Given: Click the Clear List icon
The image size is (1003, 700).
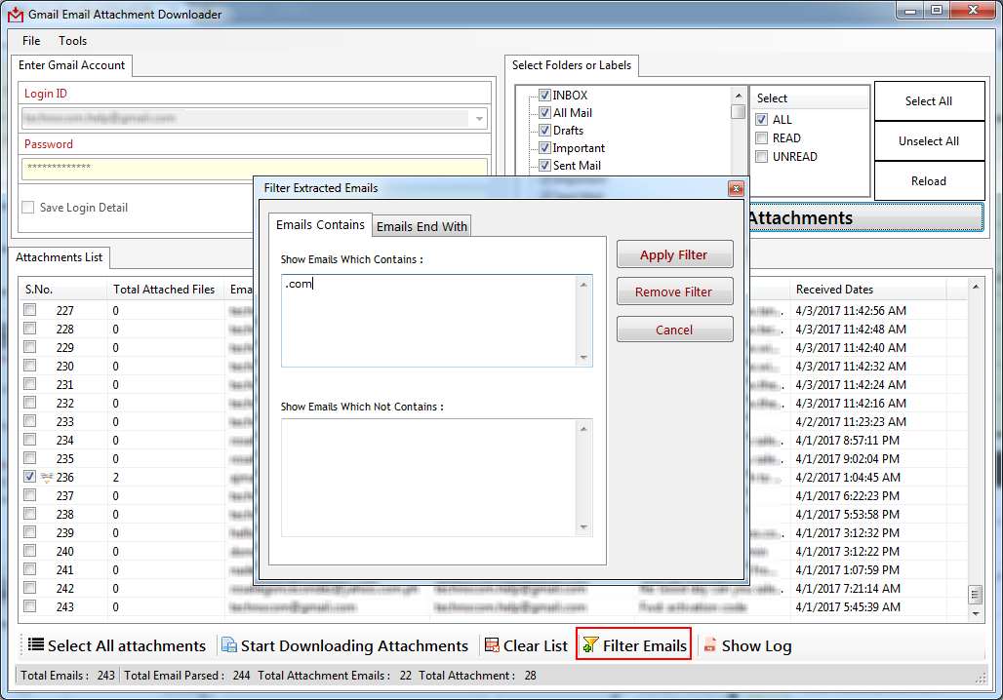Looking at the screenshot, I should [x=492, y=645].
